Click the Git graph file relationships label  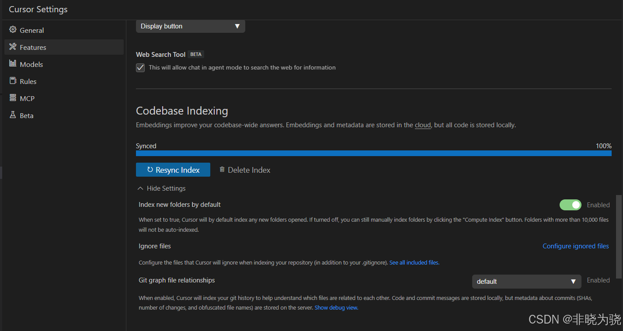177,280
